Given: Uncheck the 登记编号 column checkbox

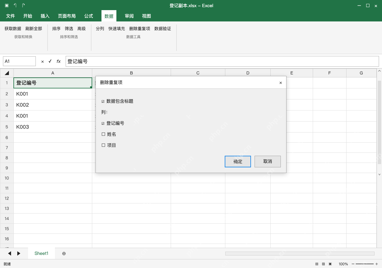Looking at the screenshot, I should pyautogui.click(x=103, y=124).
